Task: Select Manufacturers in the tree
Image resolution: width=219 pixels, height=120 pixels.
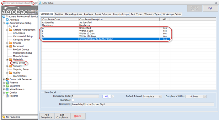Action: tap(21, 56)
